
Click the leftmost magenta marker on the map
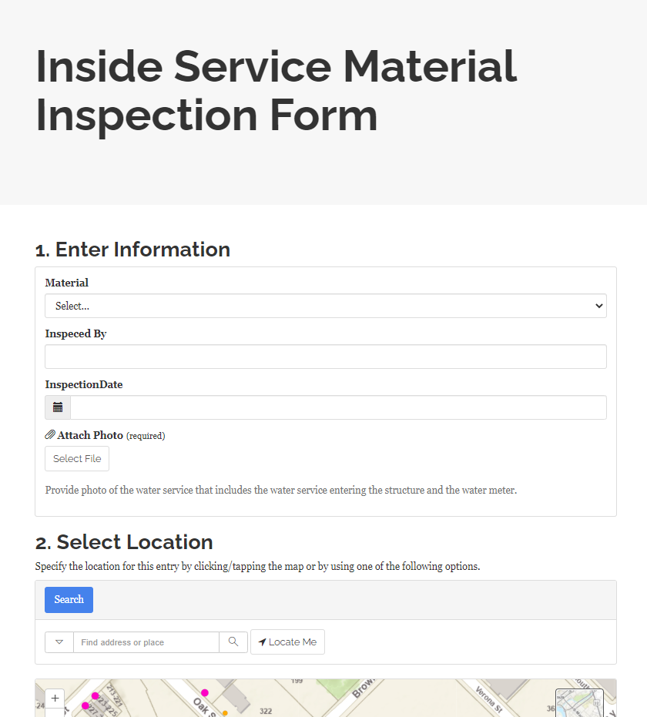[85, 705]
